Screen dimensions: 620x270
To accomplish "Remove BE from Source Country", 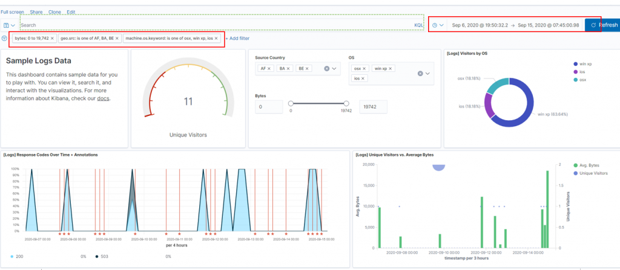I will point(307,68).
